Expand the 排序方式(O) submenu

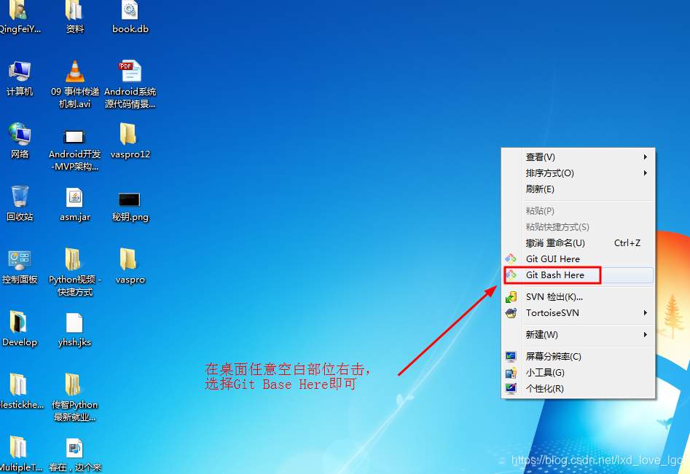[579, 173]
